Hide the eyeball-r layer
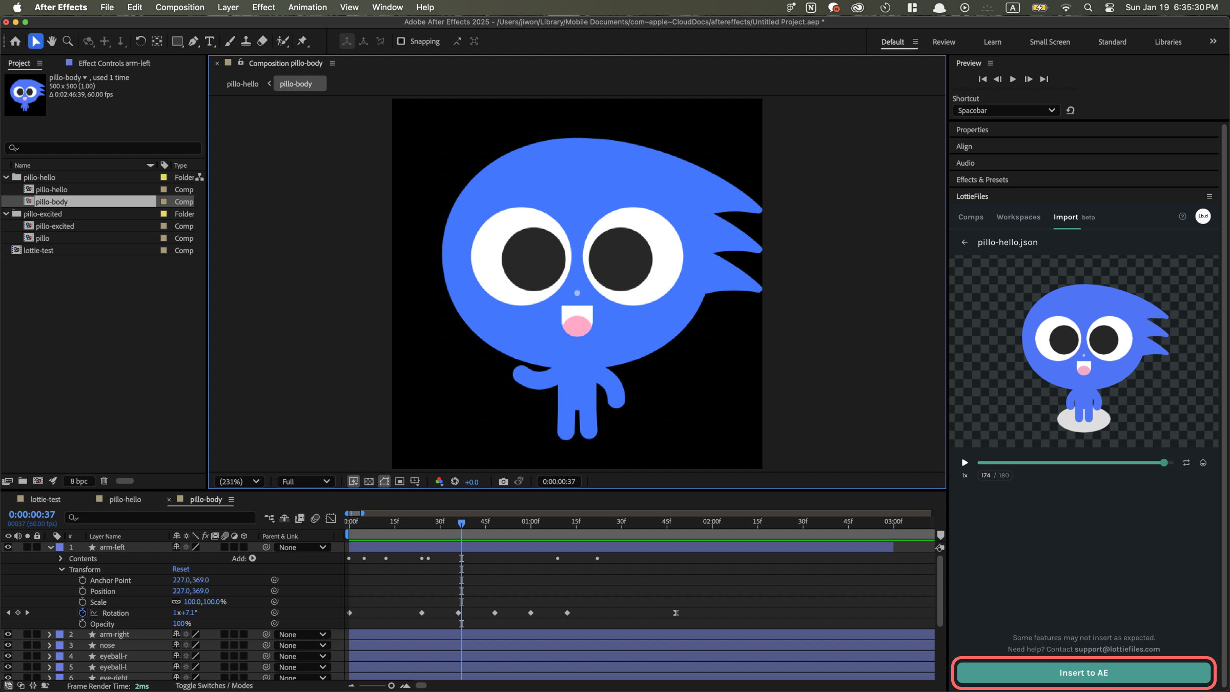 click(8, 656)
